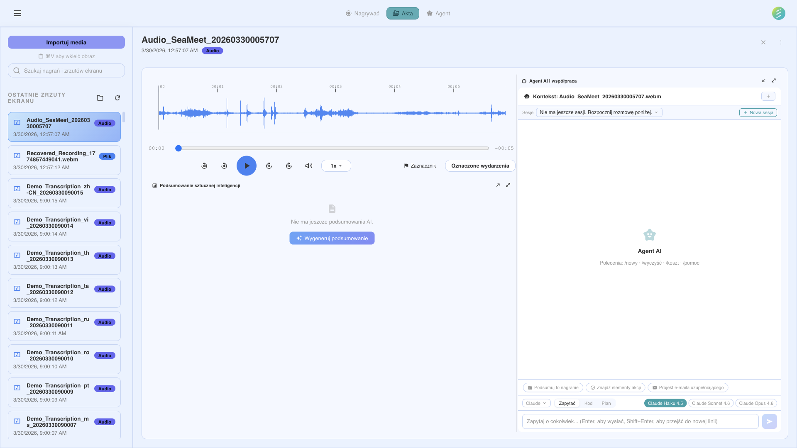Switch chat mode to Kod
Image resolution: width=797 pixels, height=448 pixels.
[x=588, y=403]
